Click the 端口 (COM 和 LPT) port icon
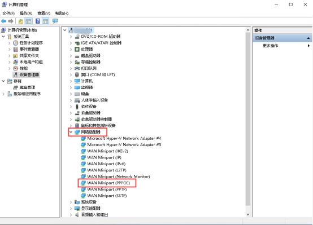 click(77, 75)
